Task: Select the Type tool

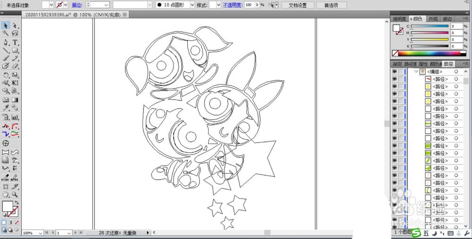Action: point(15,42)
